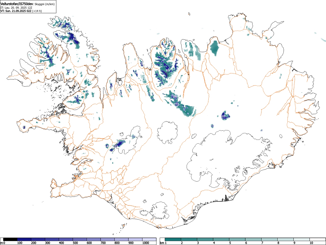
Task: Click the 1000 tick label on meter legend
Action: tap(146, 243)
